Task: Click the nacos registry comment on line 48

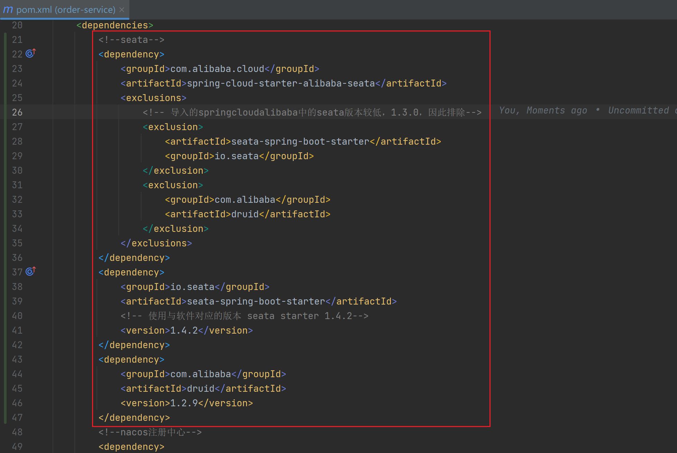Action: click(150, 432)
